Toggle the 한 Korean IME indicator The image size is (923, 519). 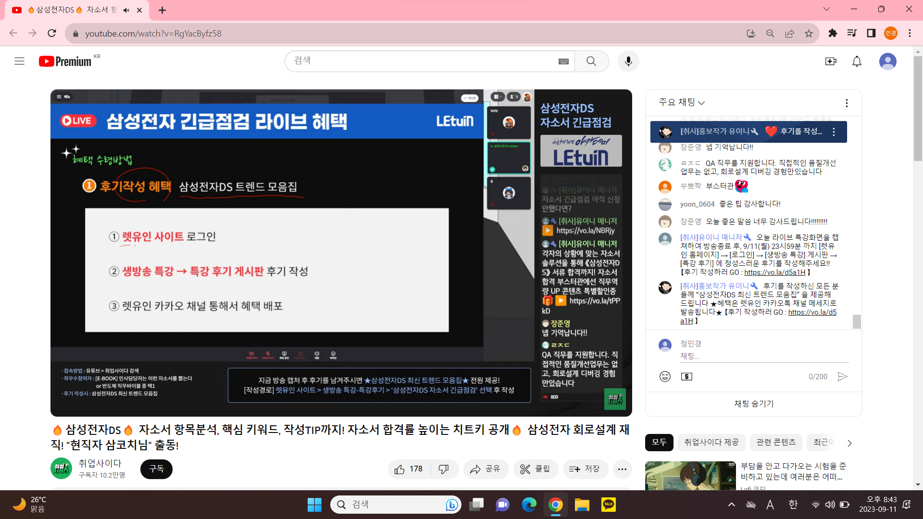pos(793,505)
